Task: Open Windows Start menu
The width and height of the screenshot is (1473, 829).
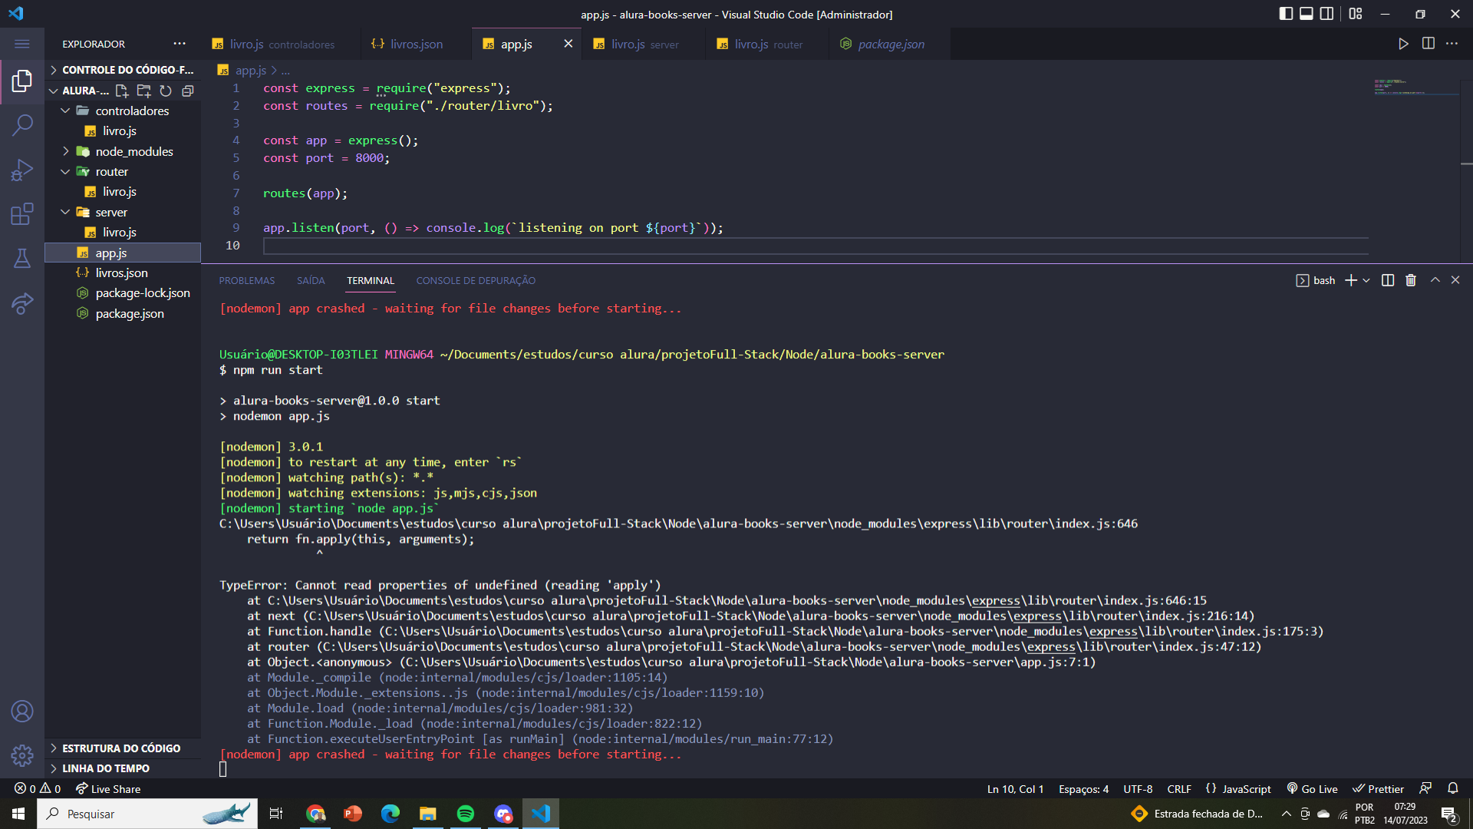Action: 18,814
